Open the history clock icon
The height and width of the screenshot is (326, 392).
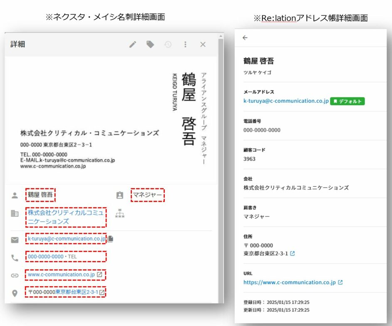[x=168, y=44]
